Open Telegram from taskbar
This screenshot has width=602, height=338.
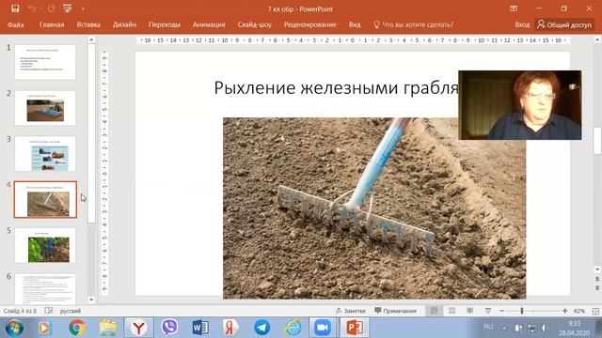(261, 328)
